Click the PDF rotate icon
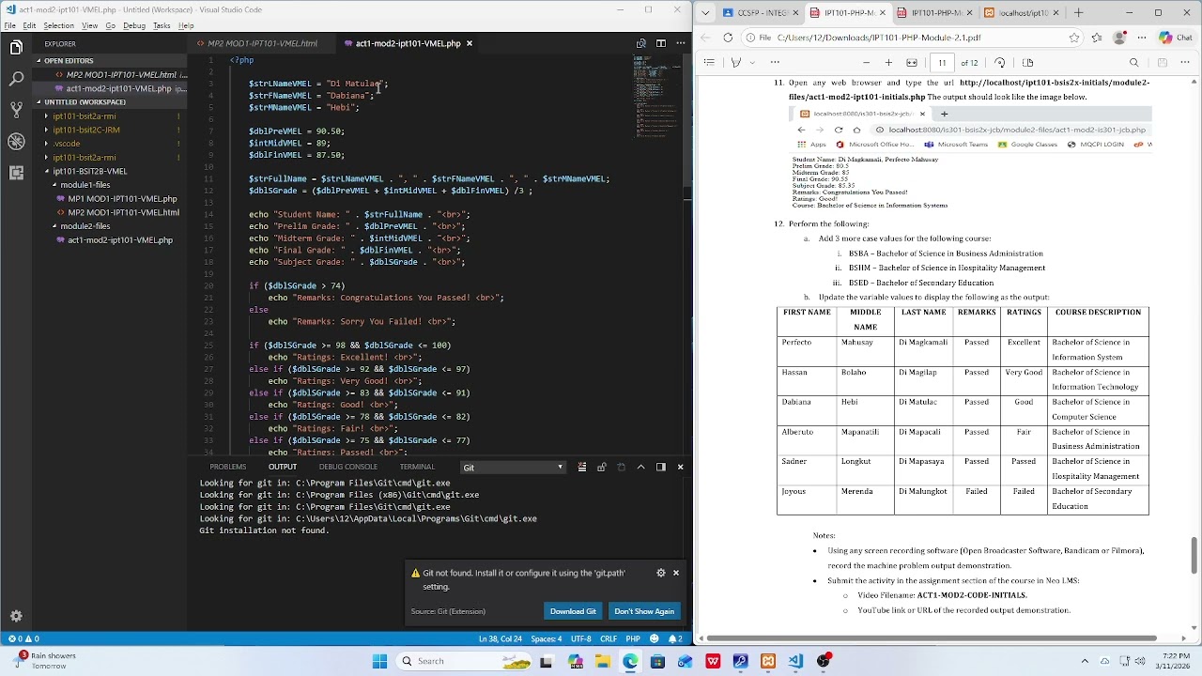 point(999,63)
